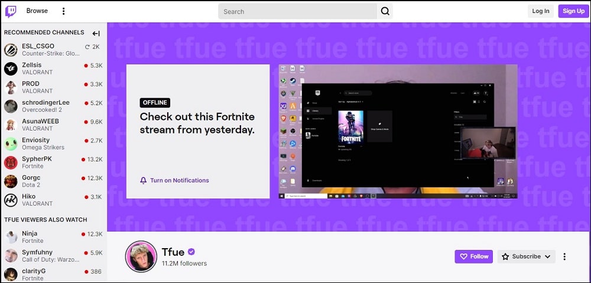Viewport: 591px width, 283px height.
Task: Open clarityG channel avatar
Action: point(11,275)
